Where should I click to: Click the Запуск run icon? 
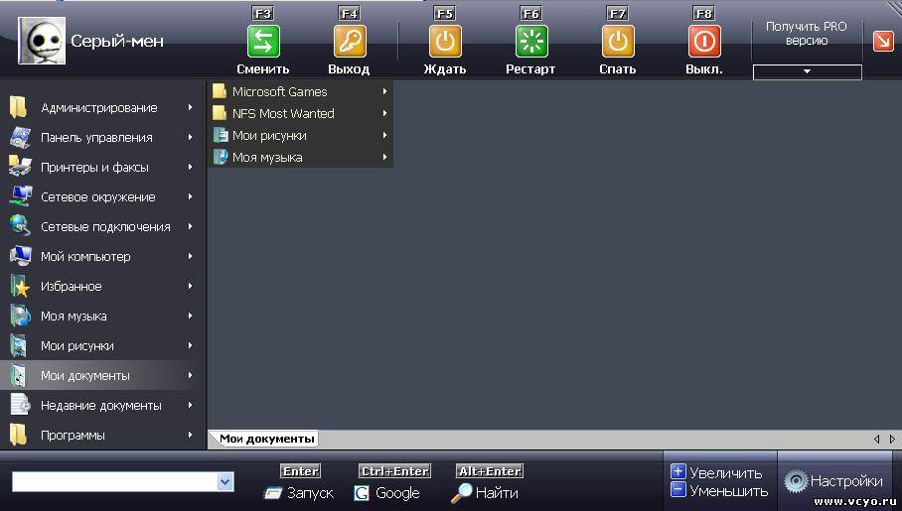coord(272,493)
